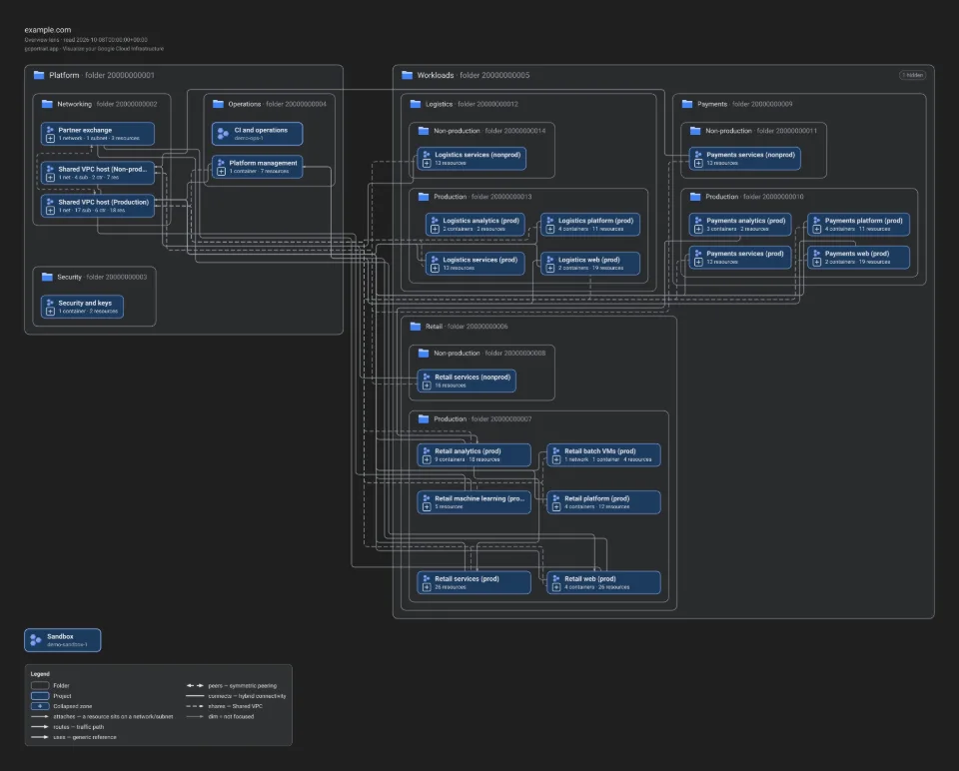The height and width of the screenshot is (771, 959).
Task: Click the Retail folder icon
Action: 416,327
